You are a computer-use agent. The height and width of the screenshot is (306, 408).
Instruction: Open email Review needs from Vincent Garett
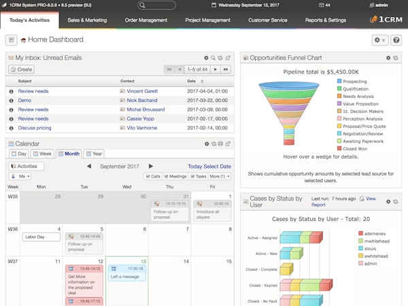(x=33, y=91)
